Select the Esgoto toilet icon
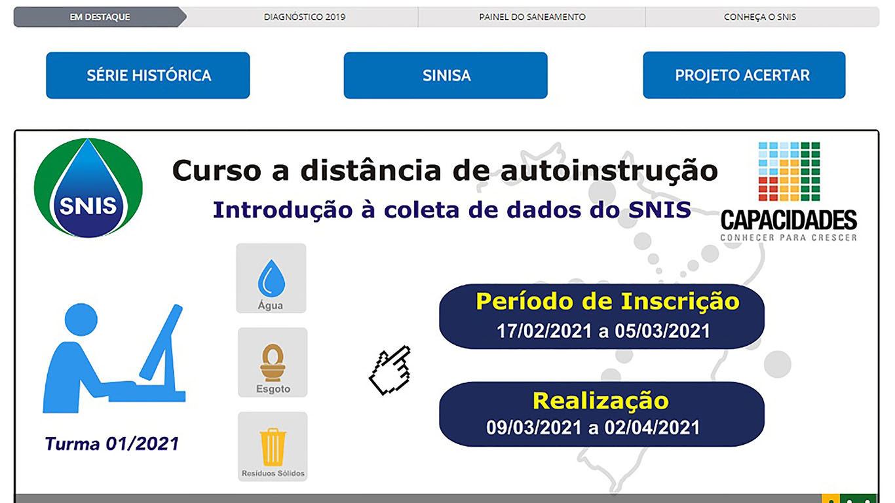The image size is (895, 503). (273, 362)
